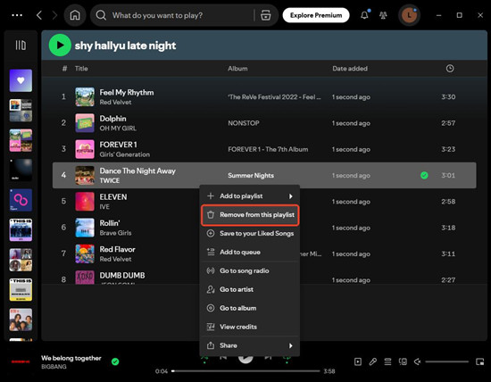Open the user profile avatar
This screenshot has width=491, height=382.
[409, 15]
